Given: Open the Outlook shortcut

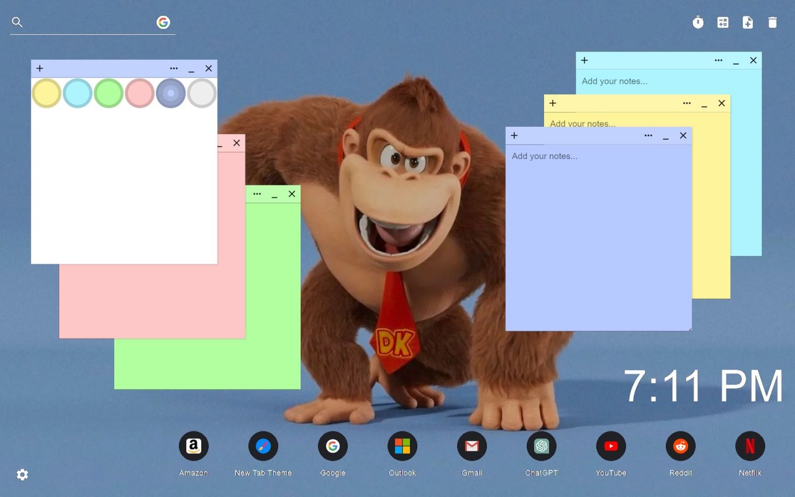Looking at the screenshot, I should [402, 446].
